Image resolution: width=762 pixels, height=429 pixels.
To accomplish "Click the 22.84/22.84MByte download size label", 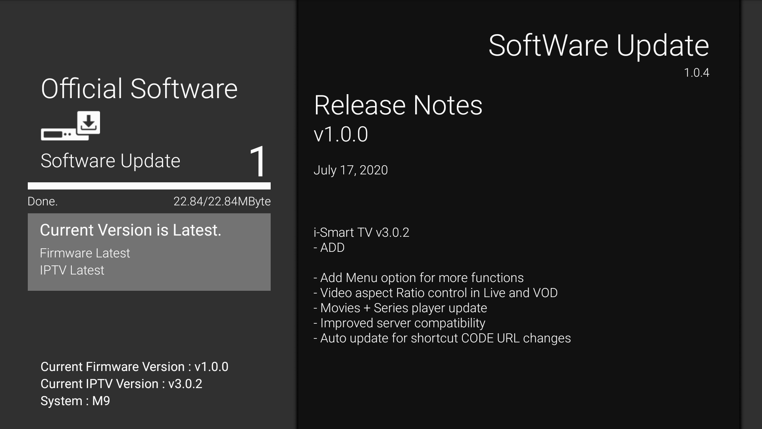I will (x=222, y=201).
